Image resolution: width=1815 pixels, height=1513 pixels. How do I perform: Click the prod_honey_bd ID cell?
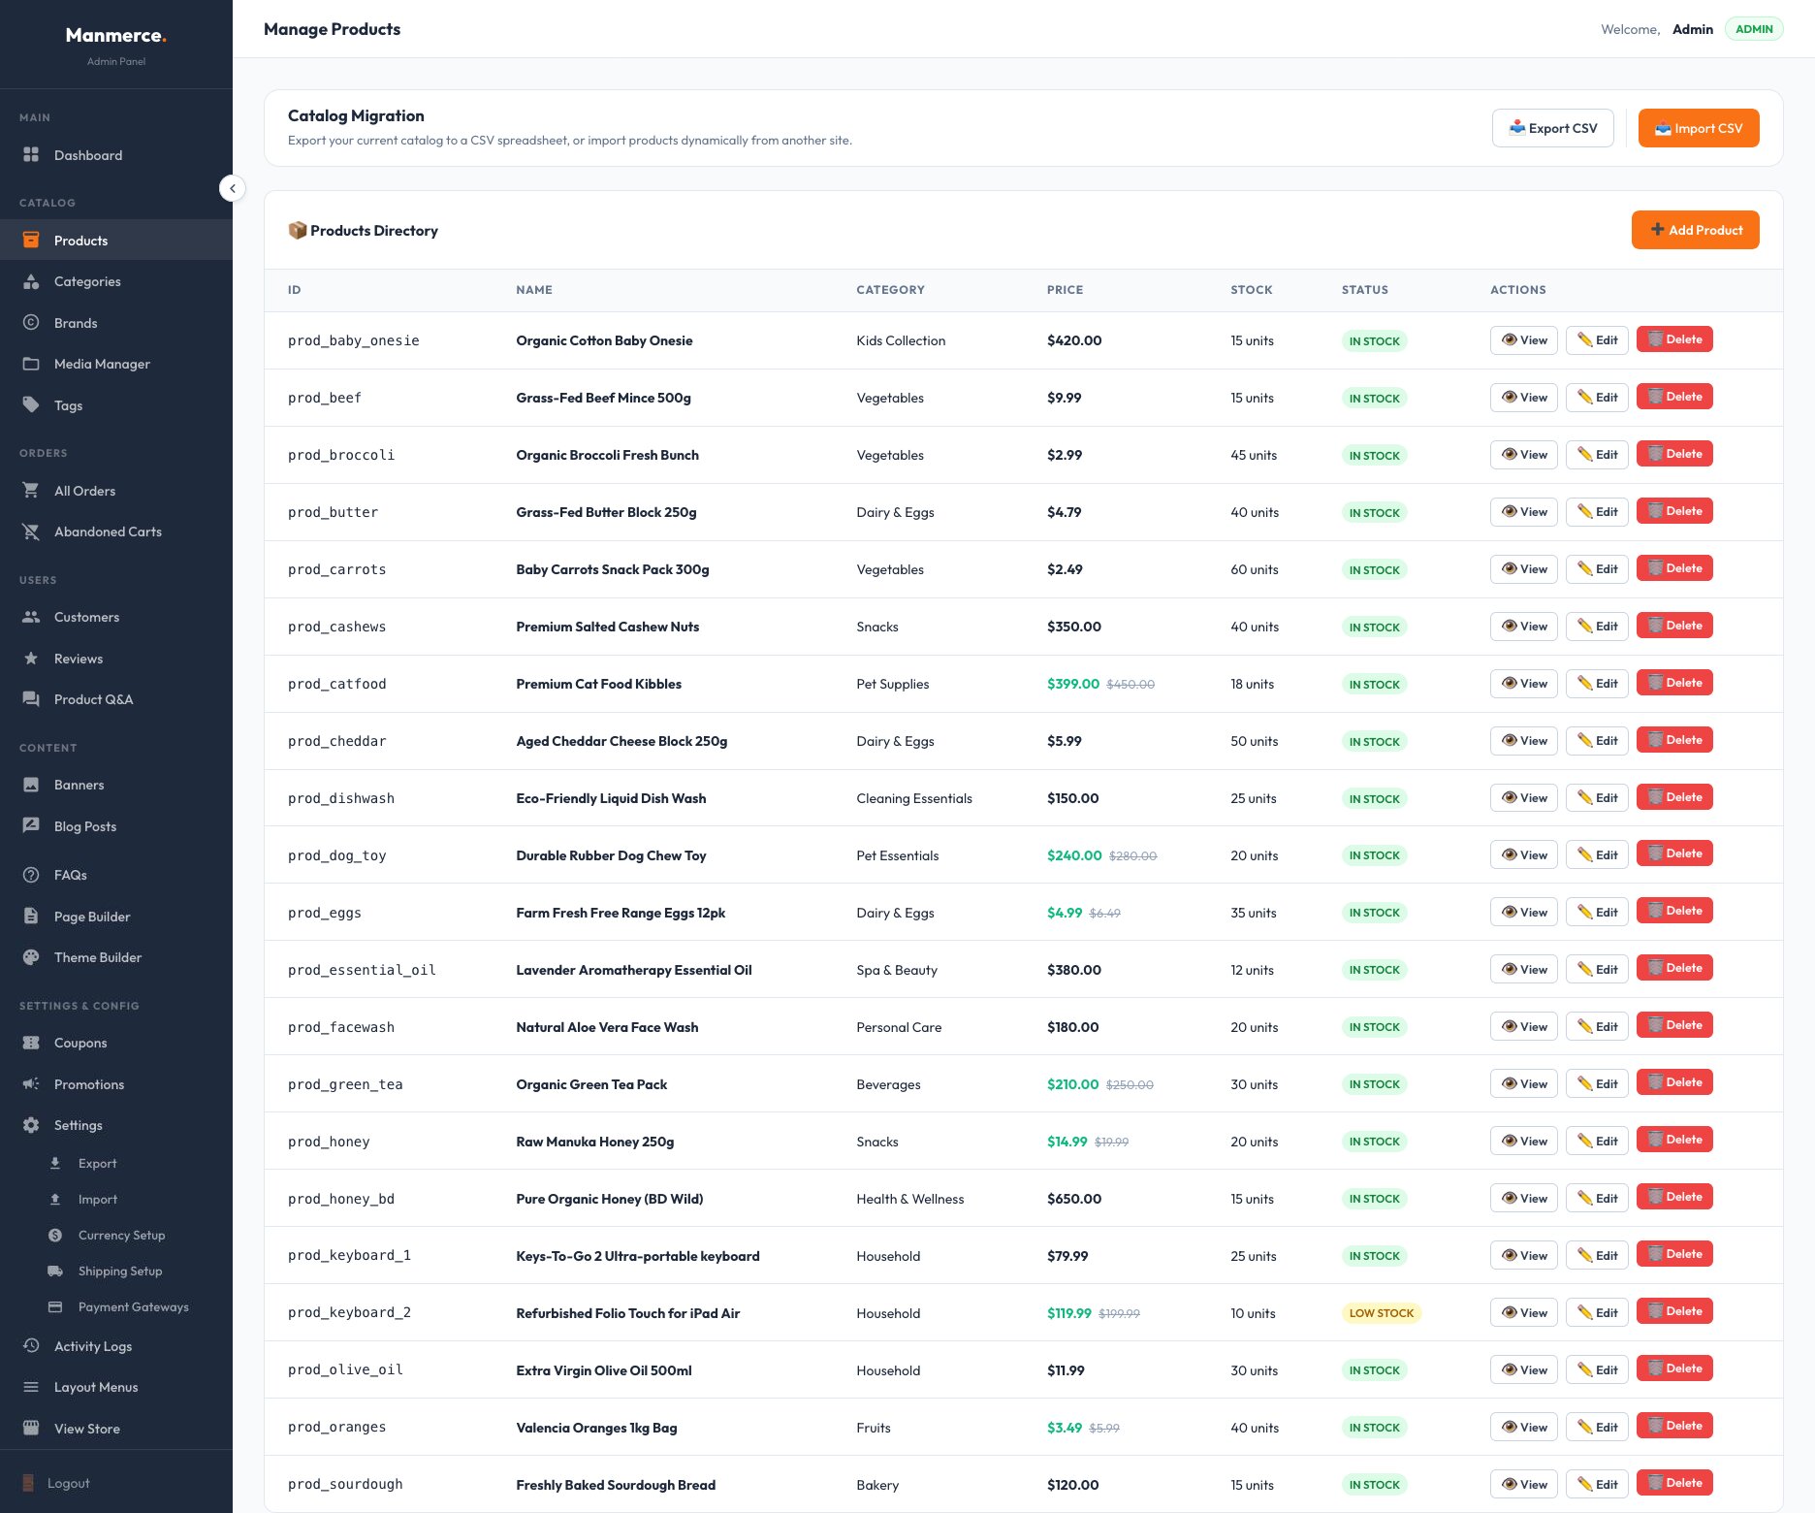341,1199
